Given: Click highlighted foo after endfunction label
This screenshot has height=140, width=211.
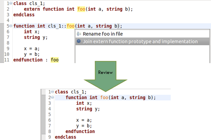Looking at the screenshot, I should click(54, 60).
